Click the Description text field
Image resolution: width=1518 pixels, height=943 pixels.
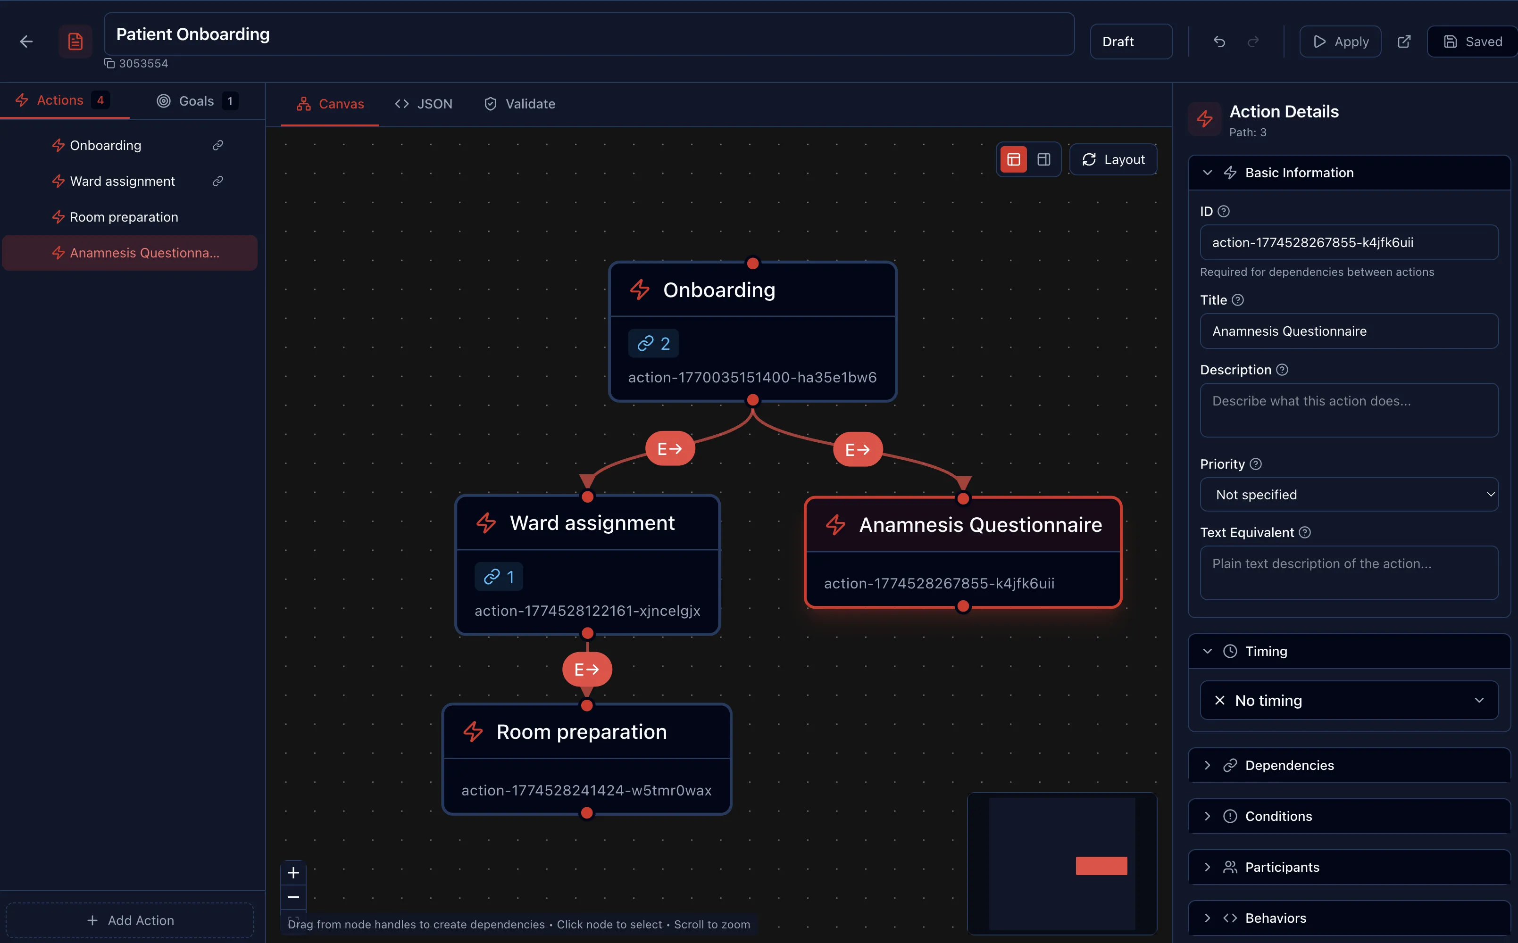pyautogui.click(x=1348, y=410)
